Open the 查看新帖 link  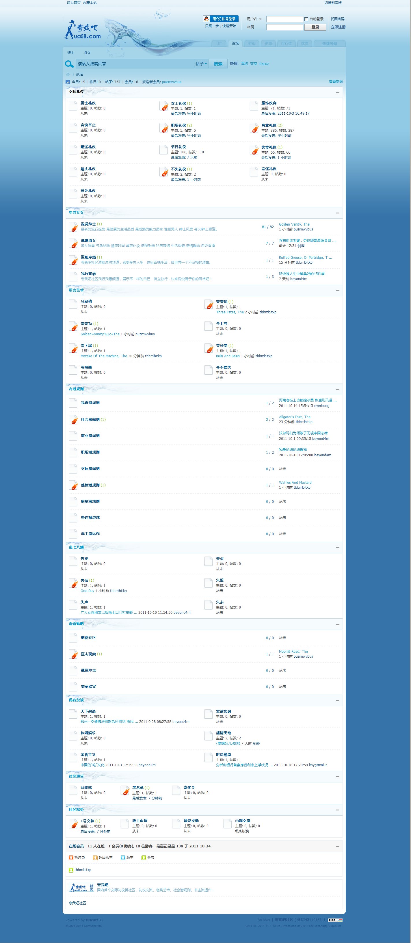point(336,82)
